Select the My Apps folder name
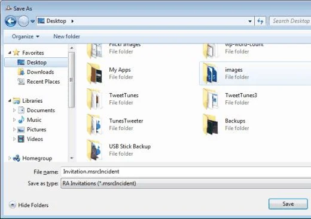 [120, 70]
